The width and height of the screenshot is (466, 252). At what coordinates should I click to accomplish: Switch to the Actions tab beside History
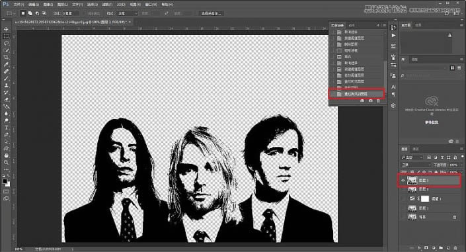352,25
